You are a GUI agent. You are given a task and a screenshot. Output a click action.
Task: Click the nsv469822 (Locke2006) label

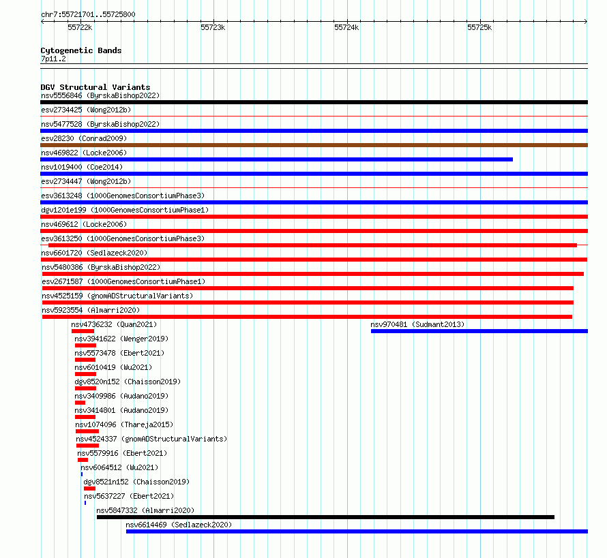point(84,153)
